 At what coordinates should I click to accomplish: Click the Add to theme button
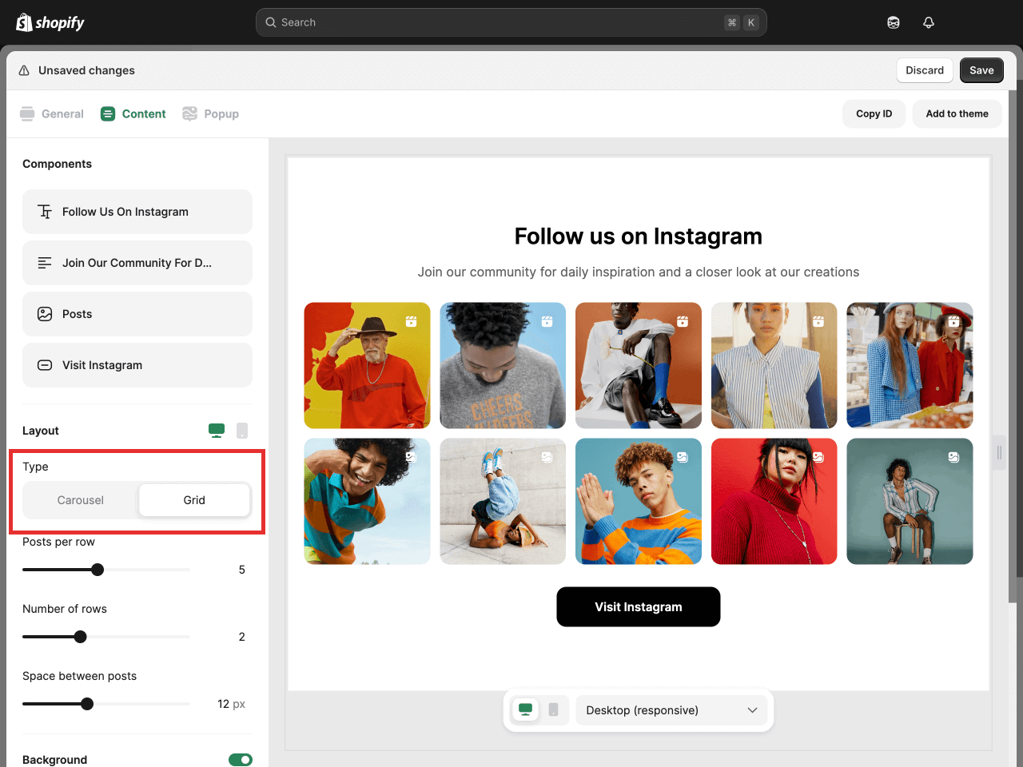[957, 113]
